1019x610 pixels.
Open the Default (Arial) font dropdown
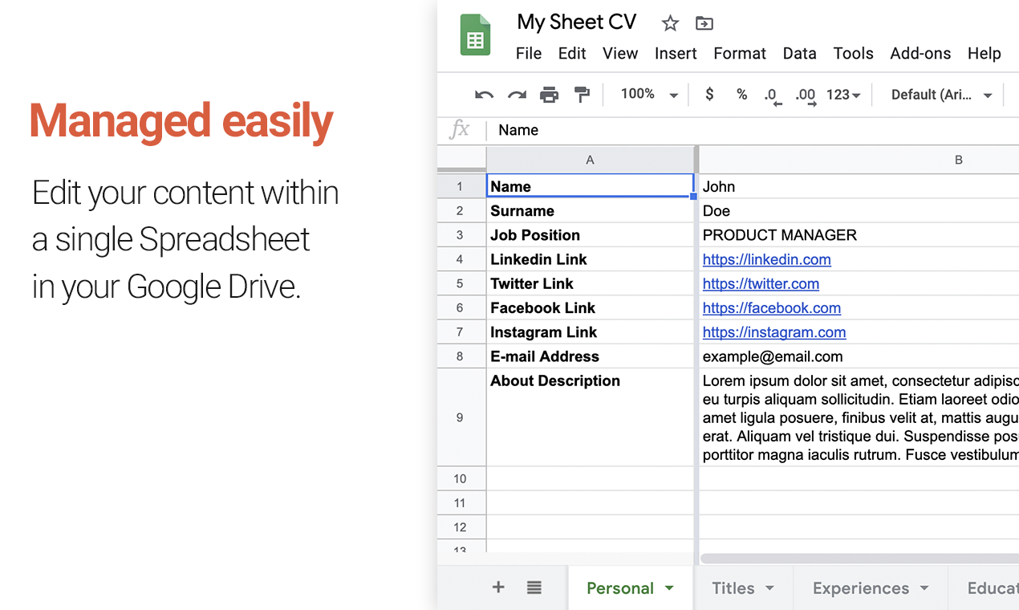click(942, 95)
